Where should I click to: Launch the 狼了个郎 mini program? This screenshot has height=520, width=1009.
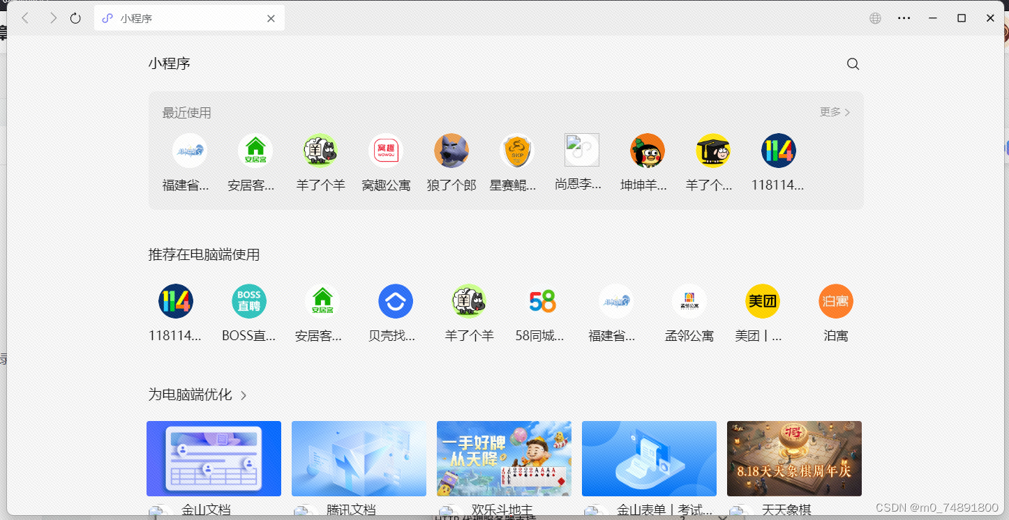point(451,151)
